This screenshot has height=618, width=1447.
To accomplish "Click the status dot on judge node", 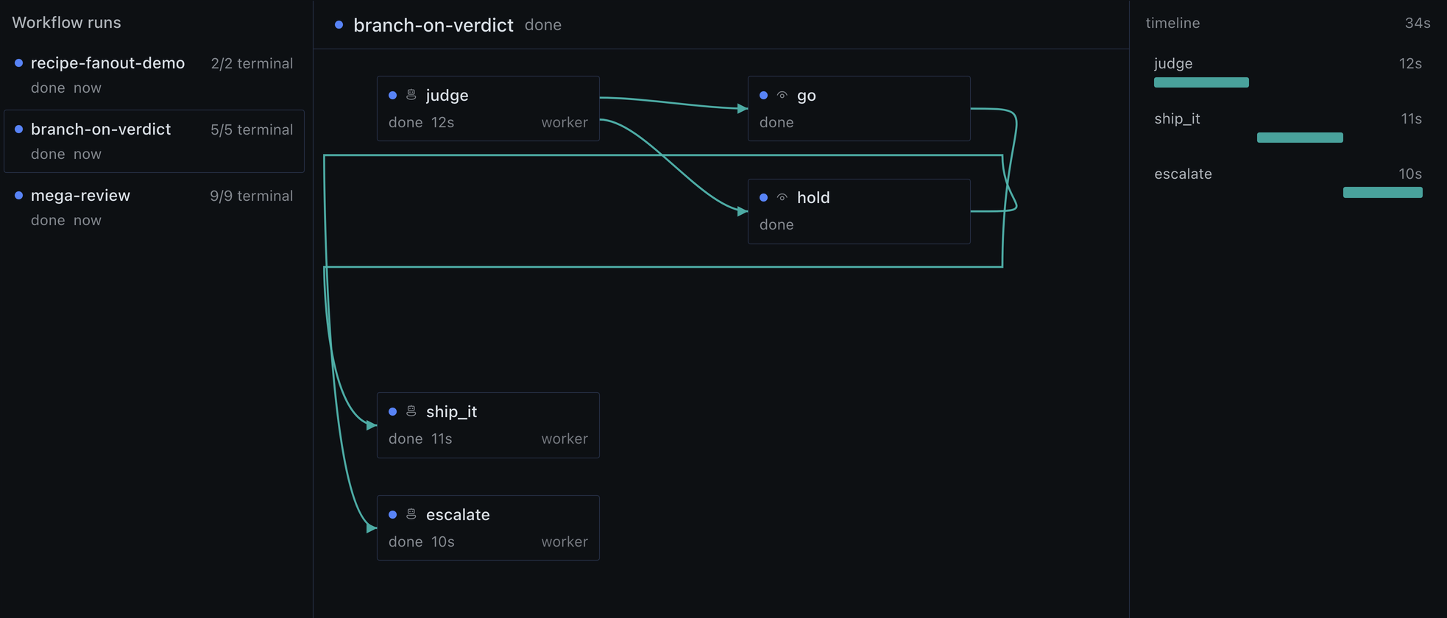I will coord(392,96).
